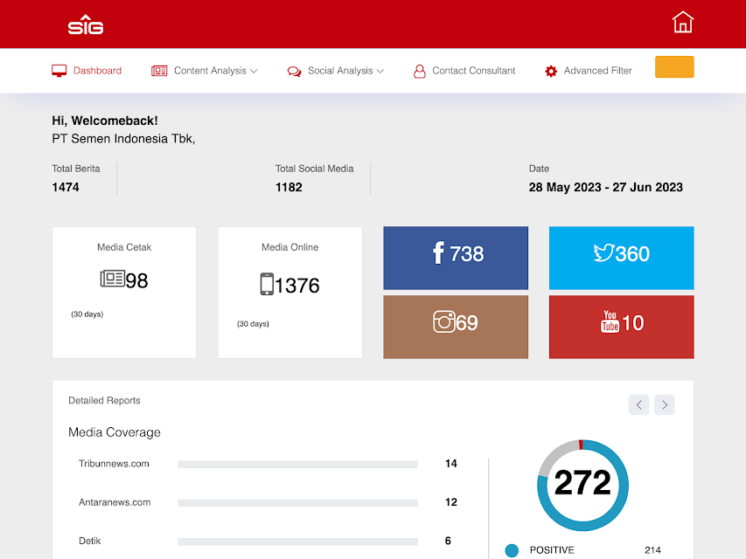Click the SIG logo
The image size is (746, 559).
[x=86, y=24]
